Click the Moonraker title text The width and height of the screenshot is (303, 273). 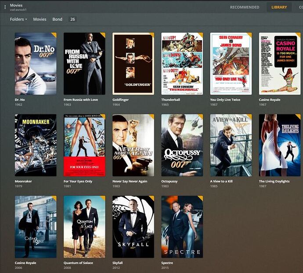[23, 181]
